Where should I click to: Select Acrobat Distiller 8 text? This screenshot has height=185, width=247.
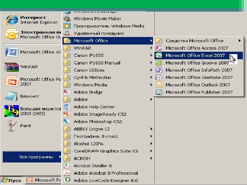pyautogui.click(x=93, y=166)
